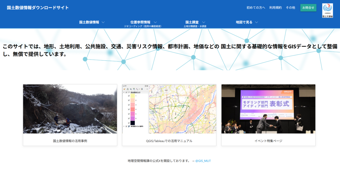Image resolution: width=340 pixels, height=174 pixels.
Task: Click the 国土交通省 logo icon
Action: pyautogui.click(x=327, y=10)
